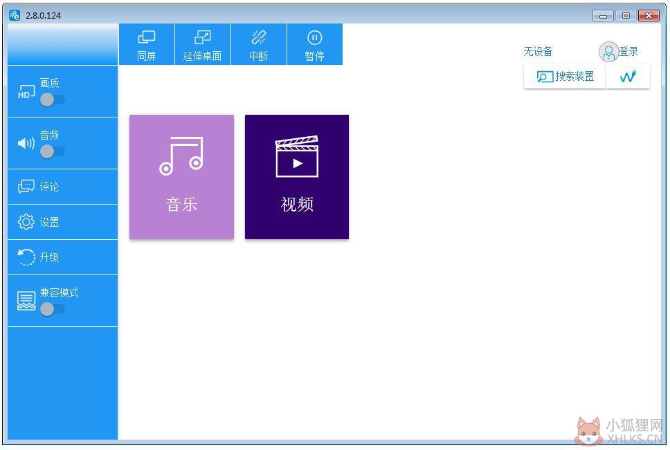This screenshot has height=450, width=670.
Task: Enable the 兼容模式 compatibility switch
Action: (52, 309)
